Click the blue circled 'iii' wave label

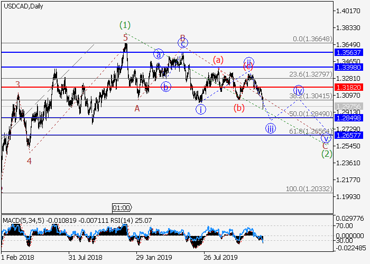(x=270, y=128)
